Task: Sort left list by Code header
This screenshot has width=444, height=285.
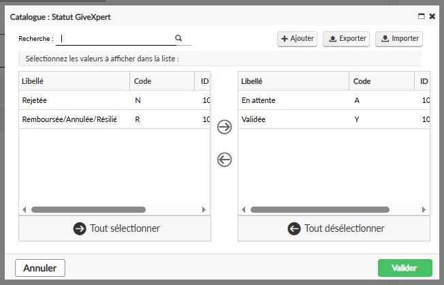Action: point(161,81)
